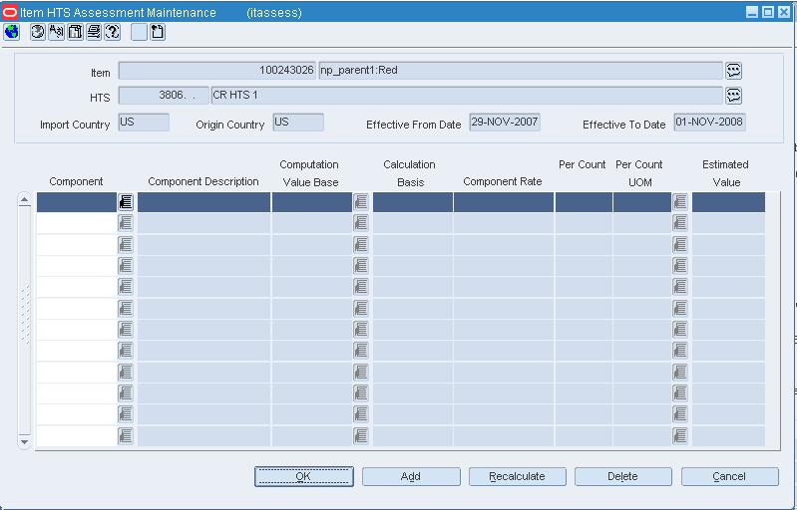Image resolution: width=797 pixels, height=510 pixels.
Task: Click the save (diskette) toolbar icon
Action: pyautogui.click(x=75, y=32)
